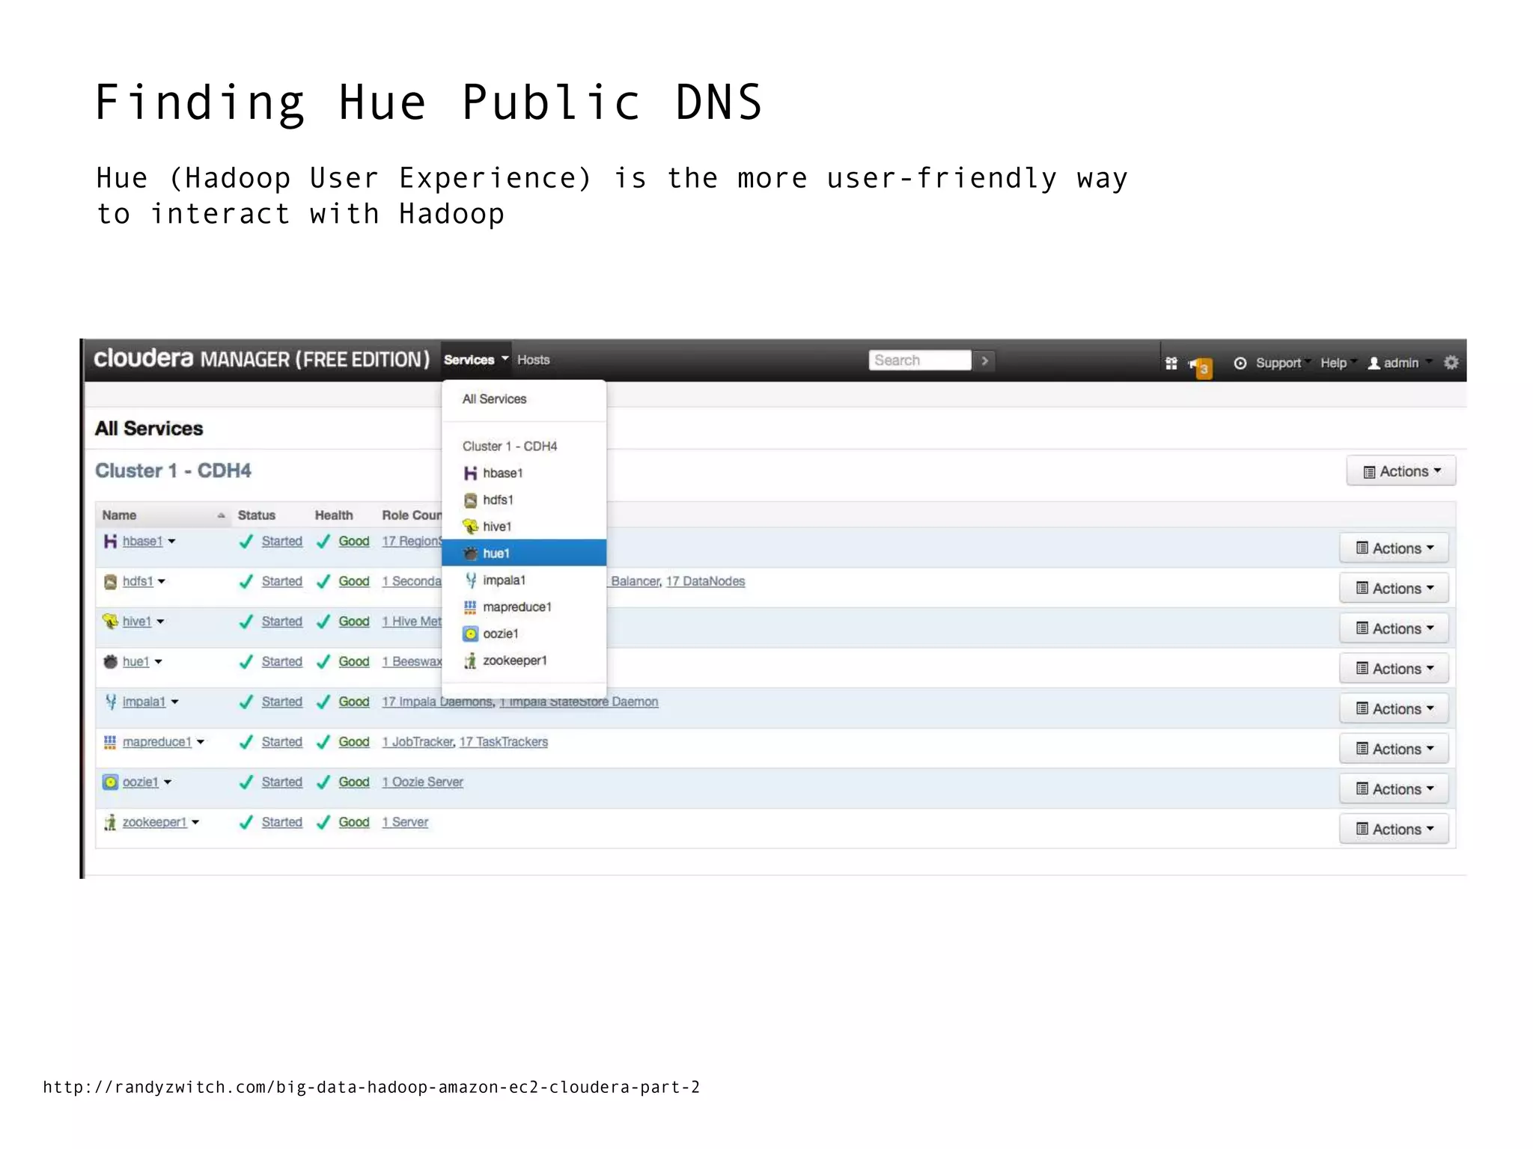Open the 17 Impala Daemons link

[437, 702]
